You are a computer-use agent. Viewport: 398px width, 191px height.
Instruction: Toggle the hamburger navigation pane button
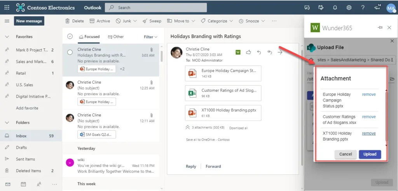[7, 21]
